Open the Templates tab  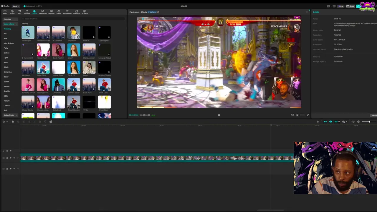77,12
